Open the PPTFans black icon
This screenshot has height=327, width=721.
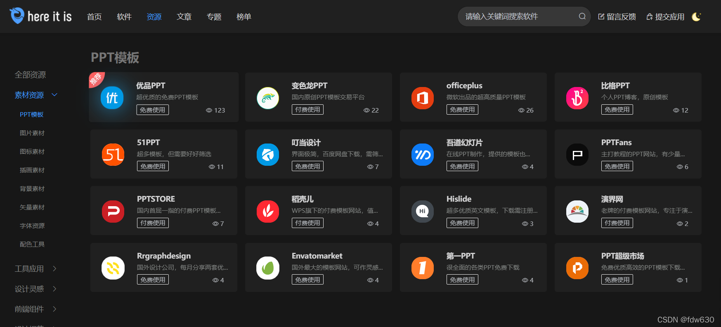click(577, 155)
